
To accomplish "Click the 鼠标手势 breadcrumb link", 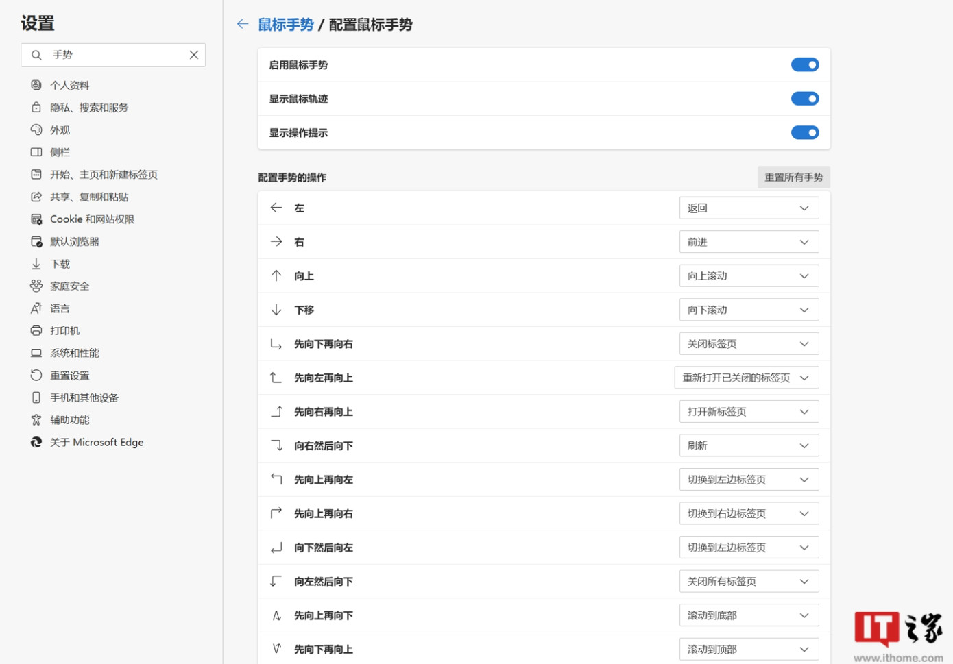I will click(286, 25).
